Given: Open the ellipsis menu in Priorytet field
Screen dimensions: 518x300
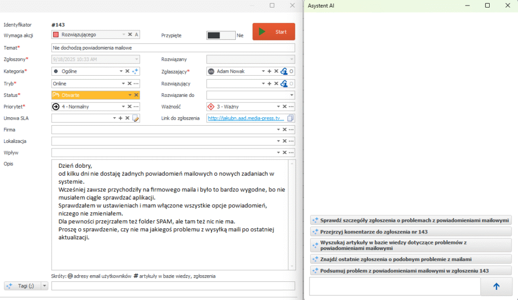Looking at the screenshot, I should click(x=136, y=107).
